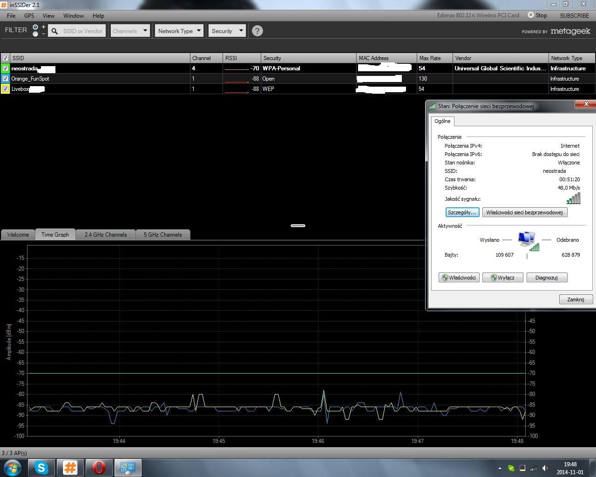Open the Network Type filter dropdown
Screen dimensions: 596x477
(179, 31)
